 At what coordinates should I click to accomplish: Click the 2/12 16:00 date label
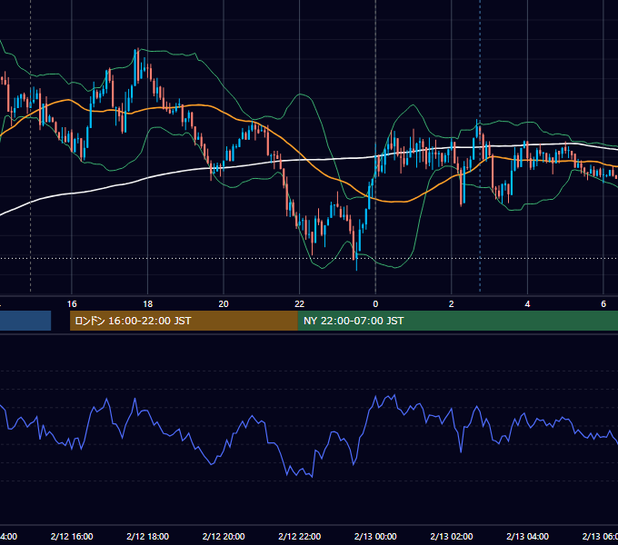tap(72, 536)
